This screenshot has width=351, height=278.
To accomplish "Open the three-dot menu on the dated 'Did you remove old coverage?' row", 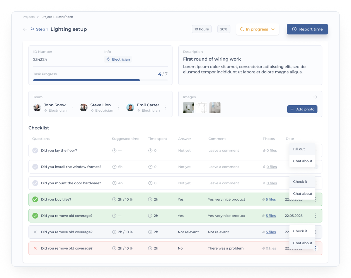I will 316,216.
